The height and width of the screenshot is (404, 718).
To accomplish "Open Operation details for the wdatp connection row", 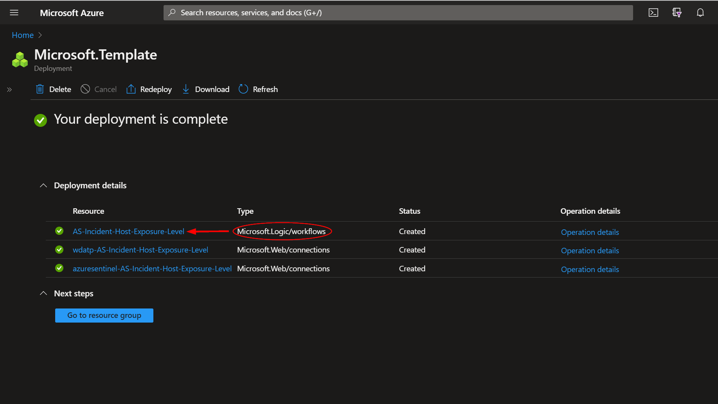I will coord(590,251).
